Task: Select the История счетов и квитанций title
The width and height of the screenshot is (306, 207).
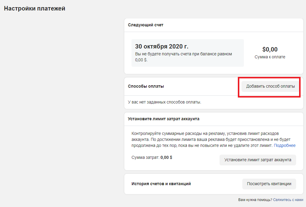Action: (161, 184)
